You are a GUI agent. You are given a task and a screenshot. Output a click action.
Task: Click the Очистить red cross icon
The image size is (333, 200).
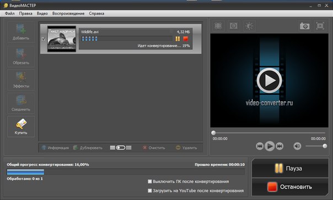click(x=144, y=147)
